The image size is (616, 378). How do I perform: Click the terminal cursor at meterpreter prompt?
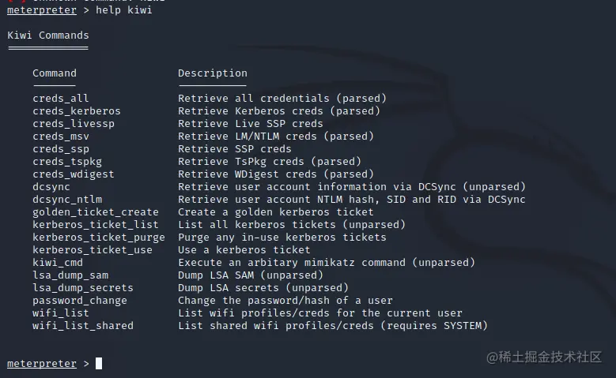[99, 364]
